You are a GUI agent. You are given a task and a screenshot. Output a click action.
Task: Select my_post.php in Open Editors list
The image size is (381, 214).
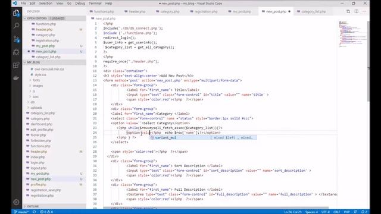tap(45, 46)
